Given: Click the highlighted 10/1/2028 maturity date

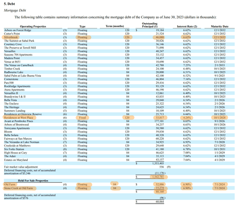Looking at the screenshot, I should click(x=221, y=117).
